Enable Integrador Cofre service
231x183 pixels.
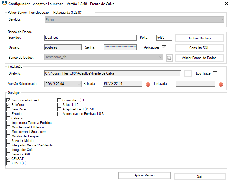[8, 150]
